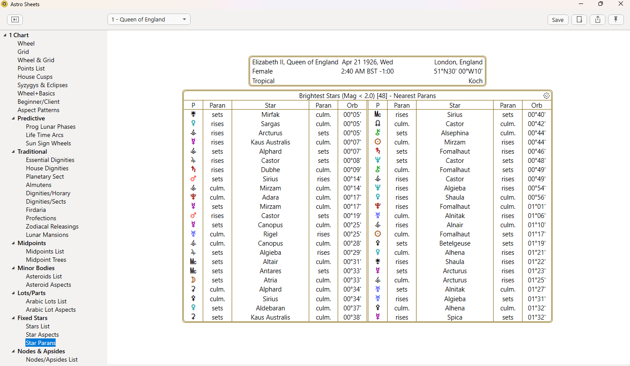Click the pin window icon
Viewport: 630px width, 366px height.
(x=616, y=20)
